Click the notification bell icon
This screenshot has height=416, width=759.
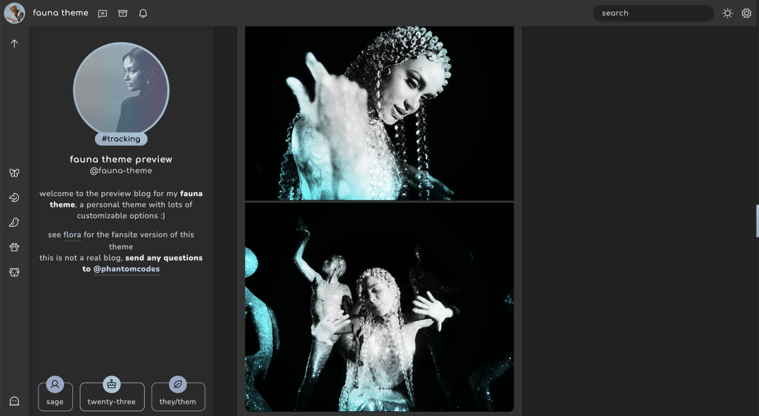[x=143, y=13]
